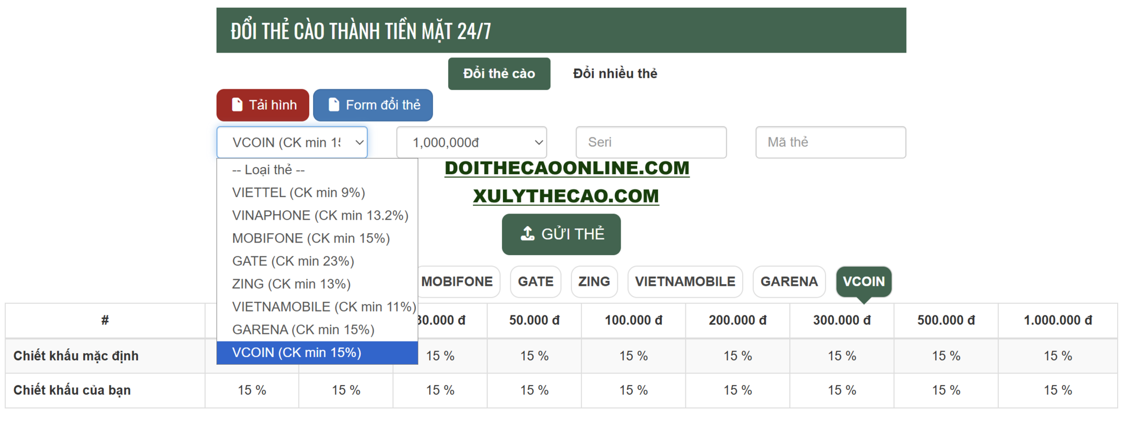Choose VINAPHONE (CK min 13.2%) option
1121x437 pixels.
[320, 216]
